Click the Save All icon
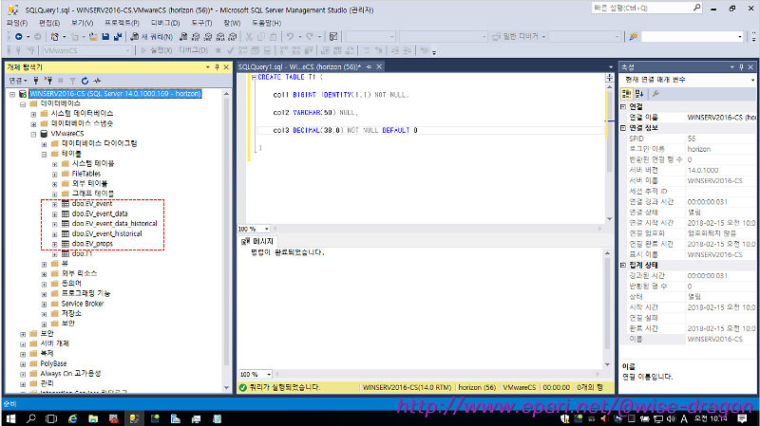 click(x=117, y=37)
